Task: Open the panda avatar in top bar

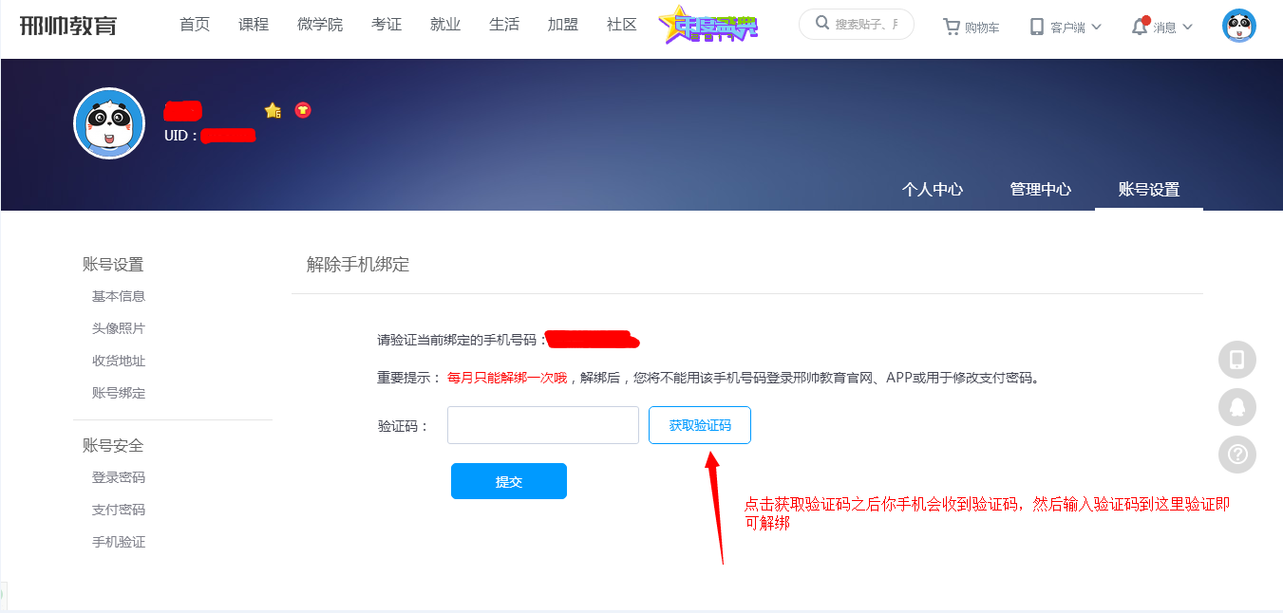Action: coord(1238,26)
